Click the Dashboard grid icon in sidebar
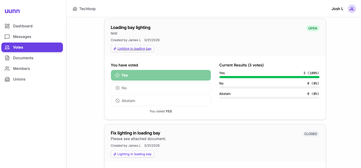The height and width of the screenshot is (168, 361). (7, 26)
